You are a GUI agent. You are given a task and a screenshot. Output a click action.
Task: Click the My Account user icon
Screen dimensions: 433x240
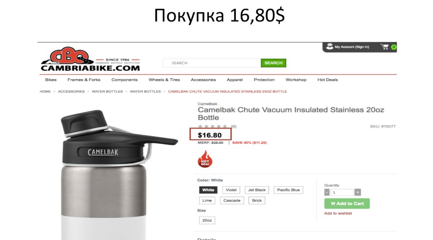[x=329, y=46]
